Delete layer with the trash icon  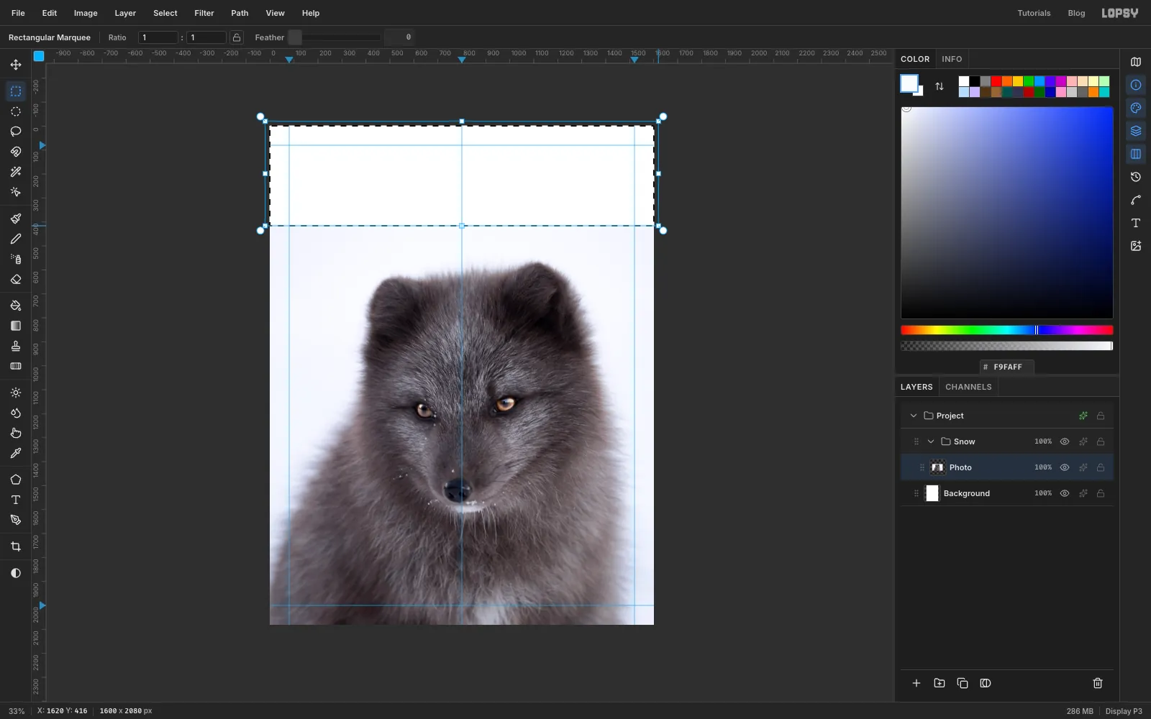[1098, 683]
